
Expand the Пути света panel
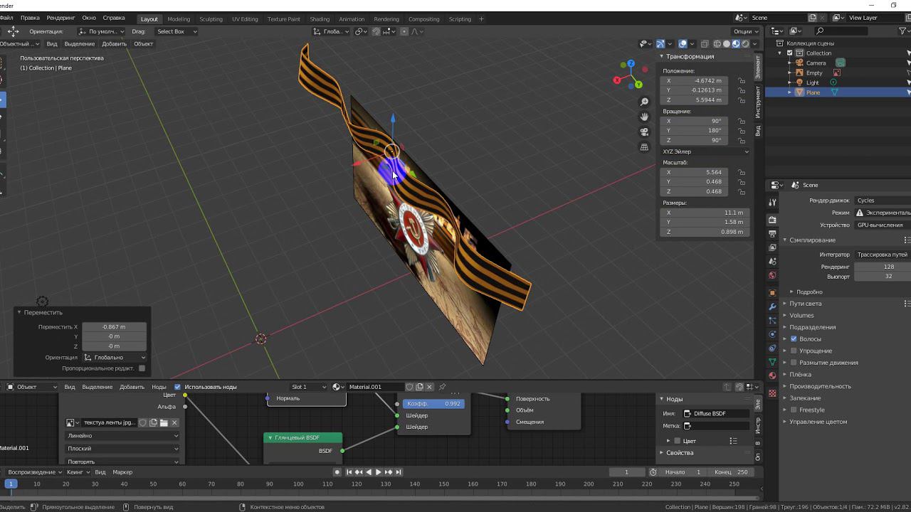805,304
